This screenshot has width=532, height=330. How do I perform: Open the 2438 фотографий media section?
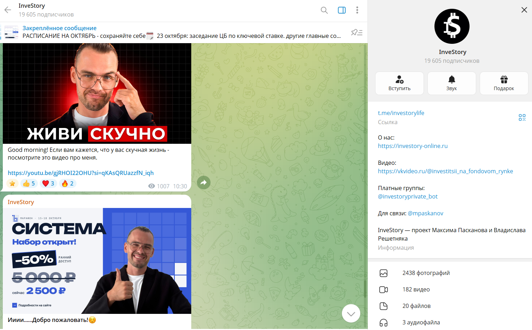(450, 273)
